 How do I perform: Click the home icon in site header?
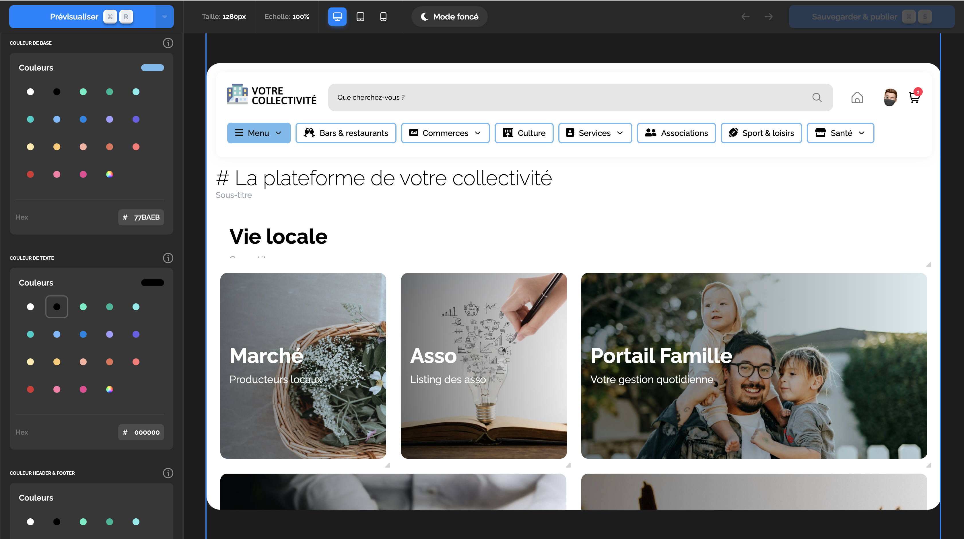[x=857, y=98]
